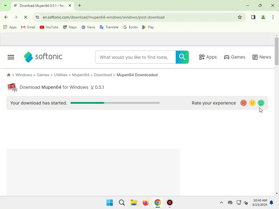279x209 pixels.
Task: Click the cloud sync tray icon
Action: (x=230, y=202)
